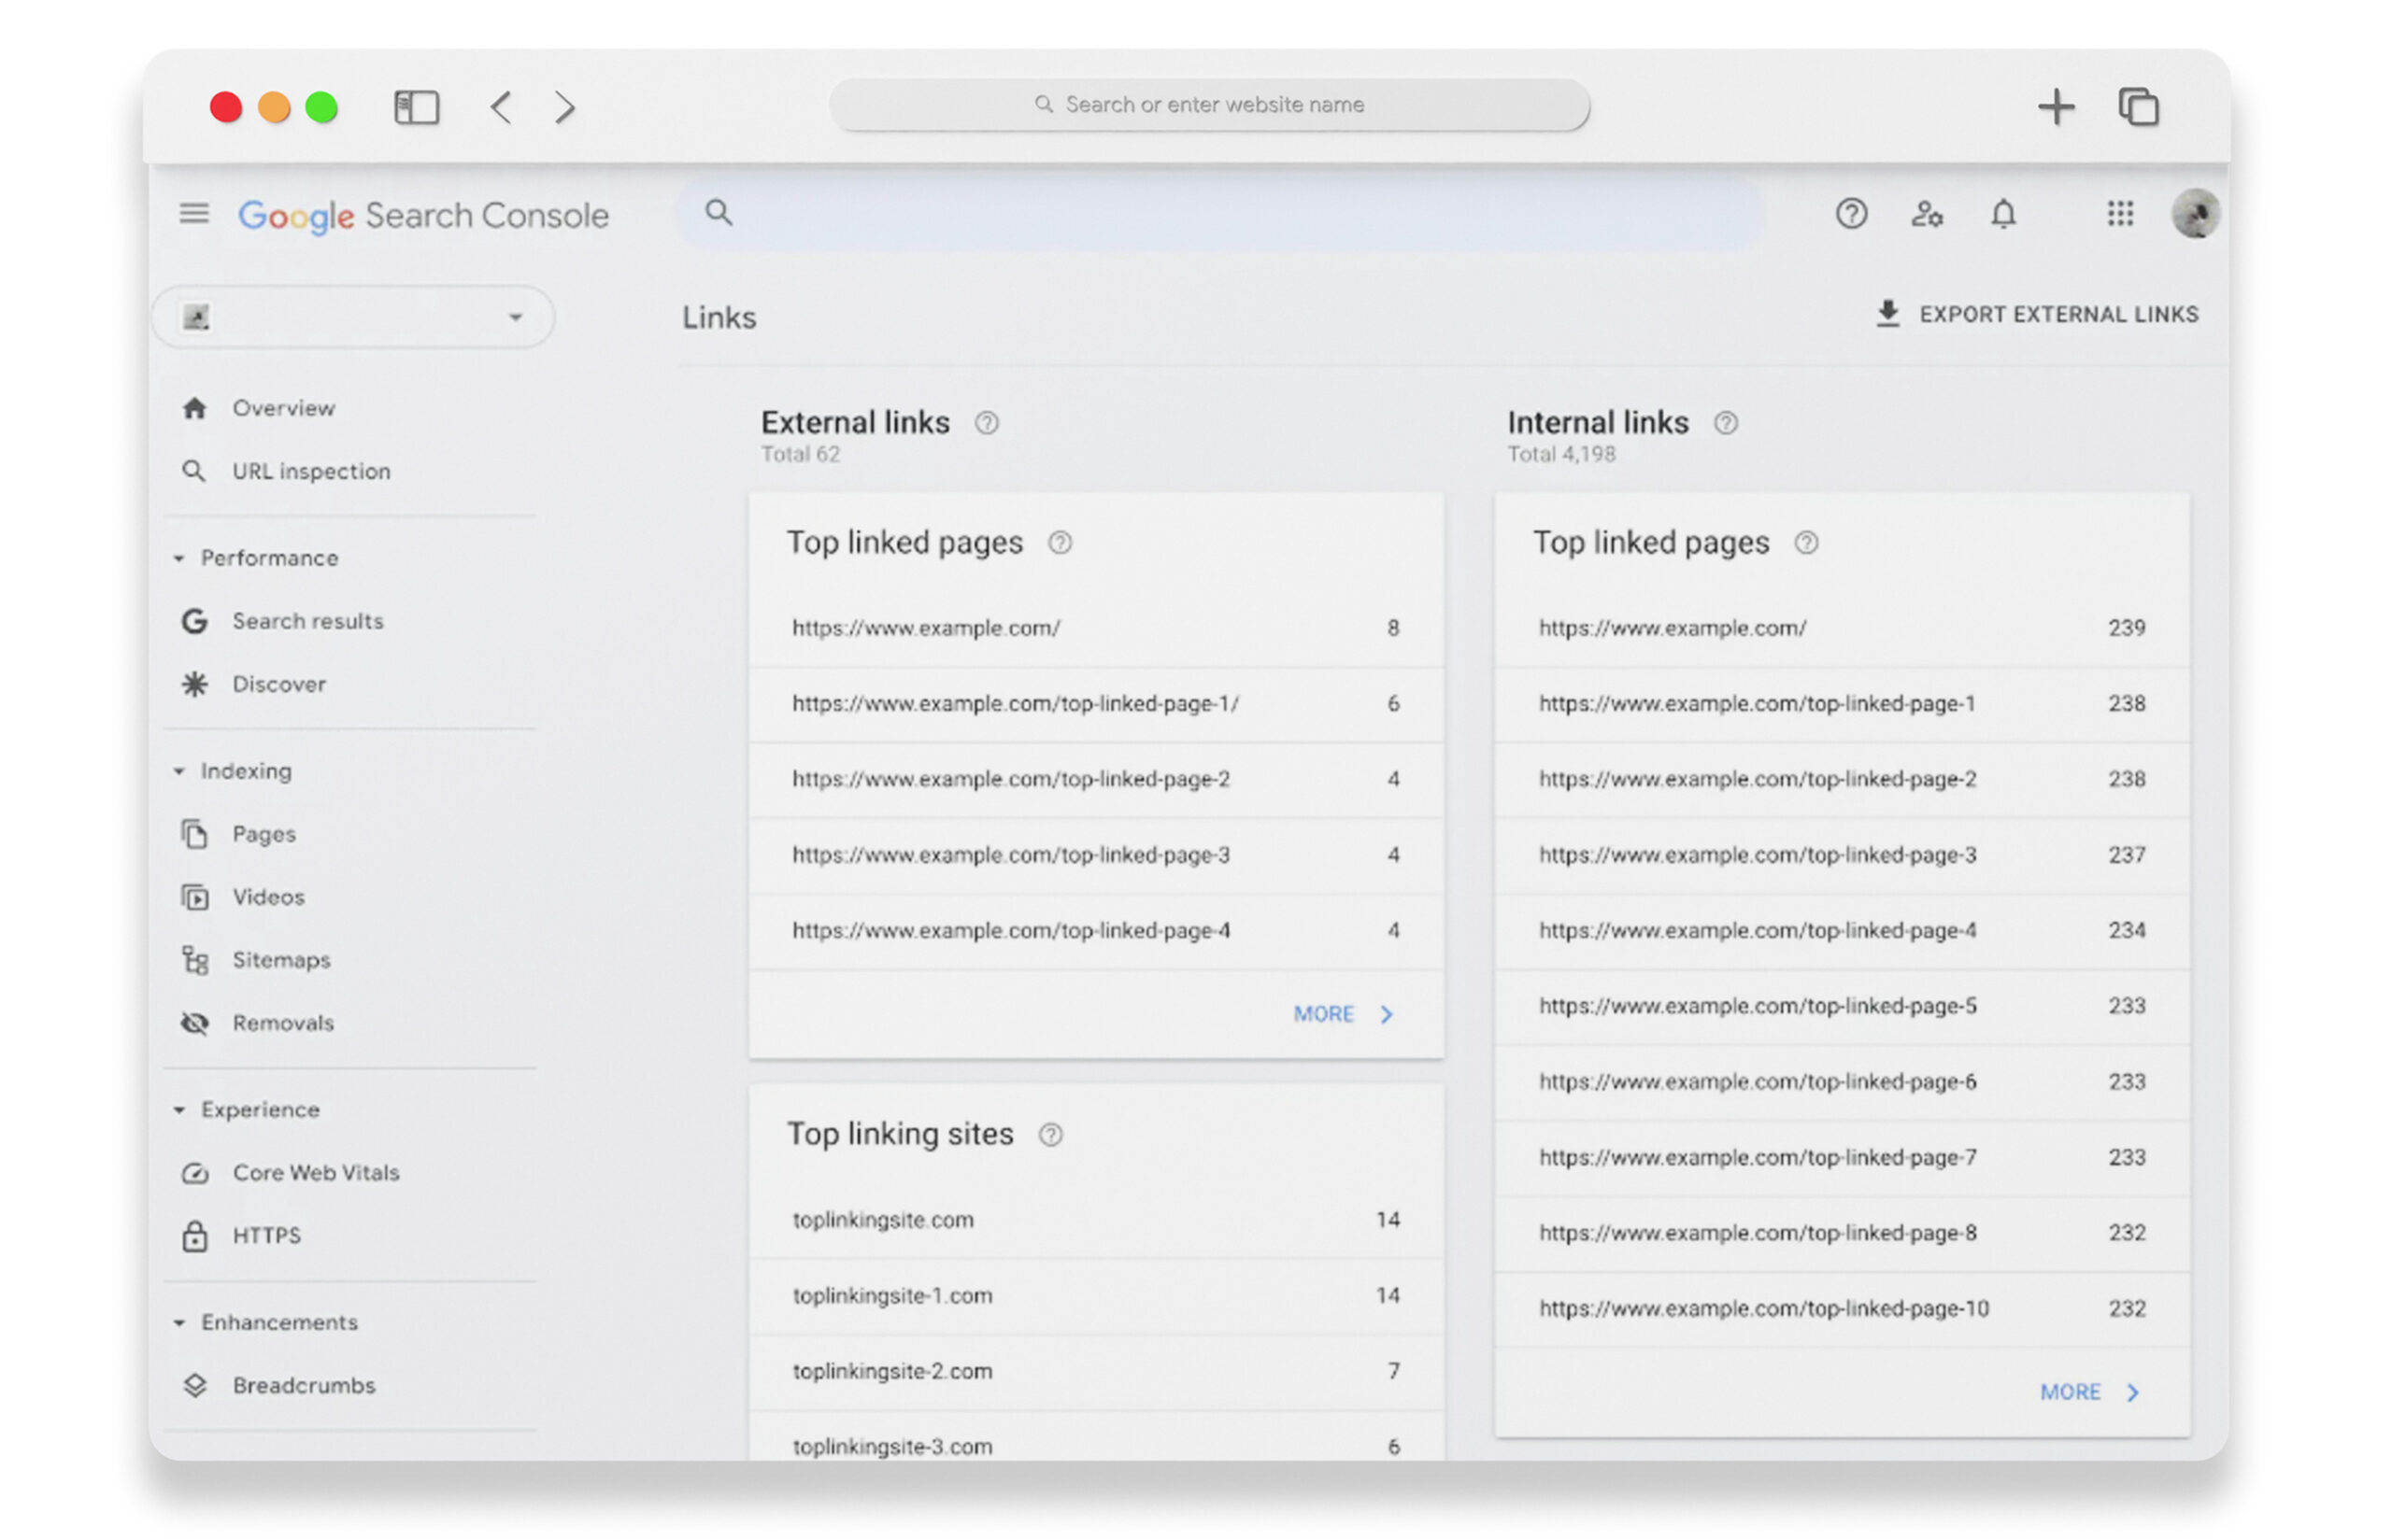Open the Breadcrumbs enhancement report
2392x1540 pixels.
[x=304, y=1386]
